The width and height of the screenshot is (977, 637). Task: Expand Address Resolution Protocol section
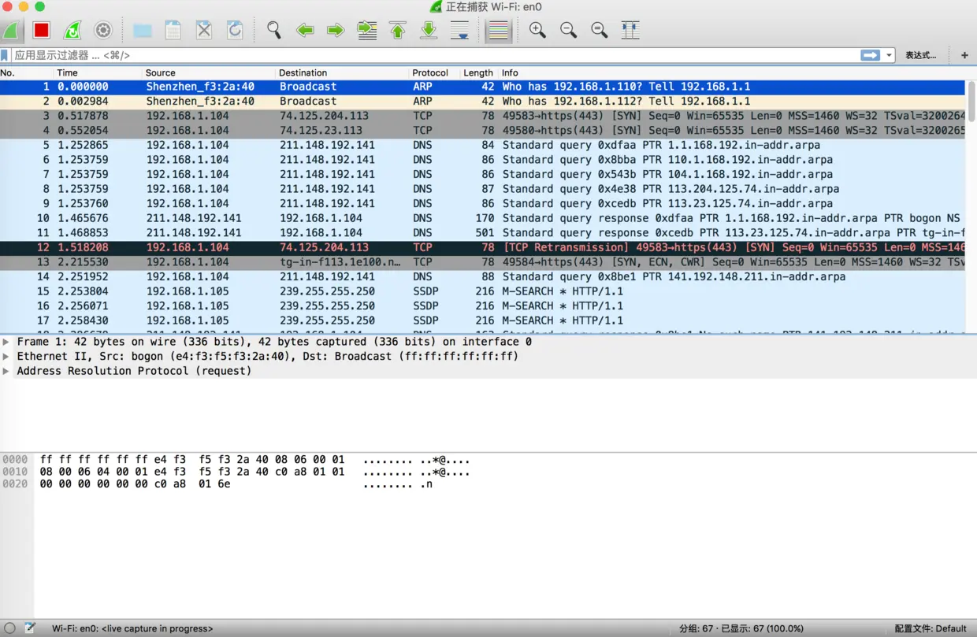(6, 371)
